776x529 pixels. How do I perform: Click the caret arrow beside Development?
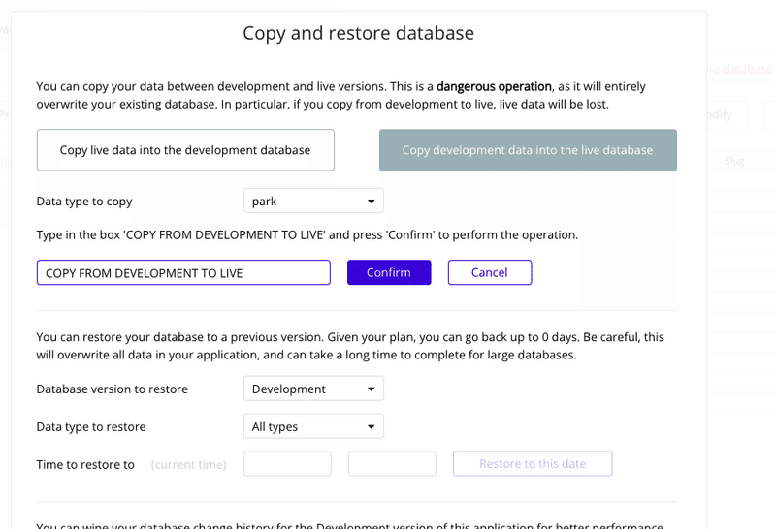[371, 389]
